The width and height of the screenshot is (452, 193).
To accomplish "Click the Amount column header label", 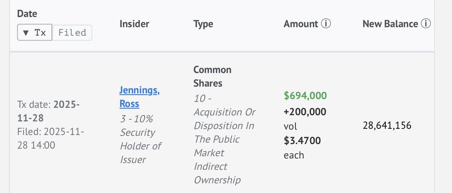I will [x=301, y=24].
